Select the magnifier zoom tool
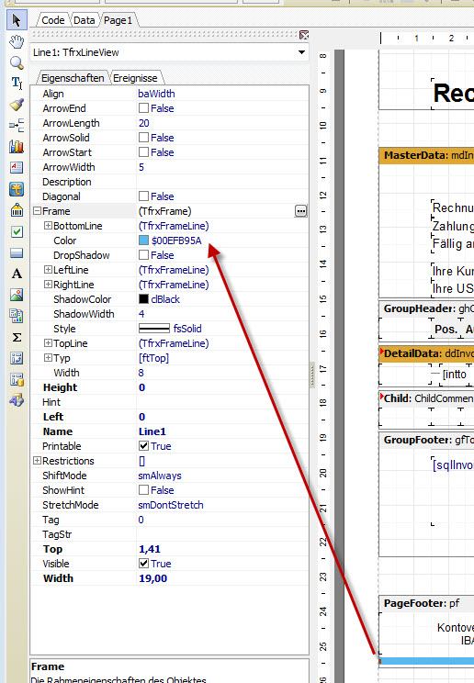The height and width of the screenshot is (683, 474). (17, 62)
